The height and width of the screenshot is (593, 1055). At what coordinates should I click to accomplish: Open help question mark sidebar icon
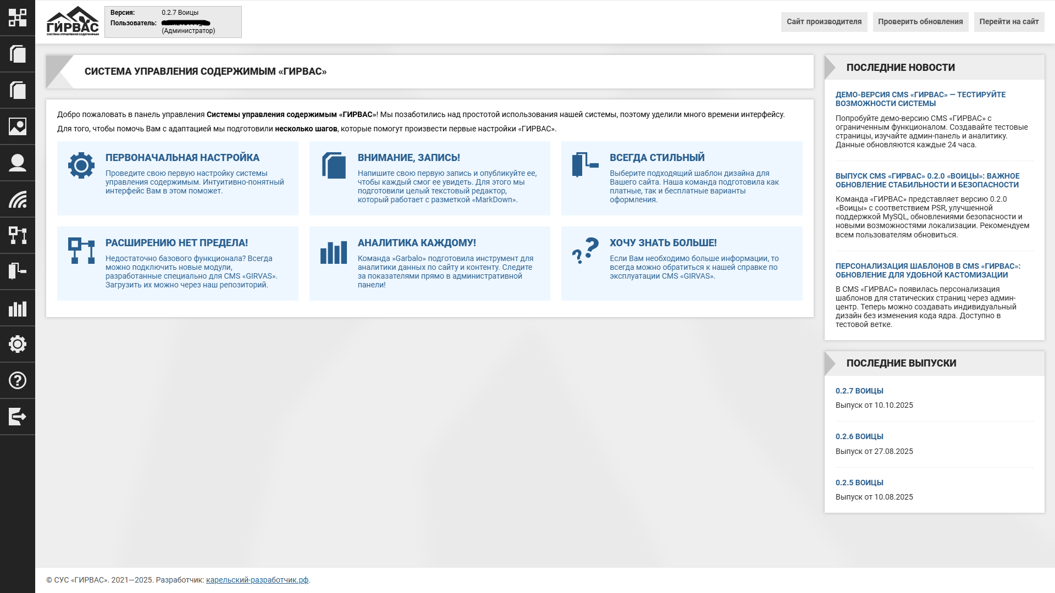pos(18,380)
